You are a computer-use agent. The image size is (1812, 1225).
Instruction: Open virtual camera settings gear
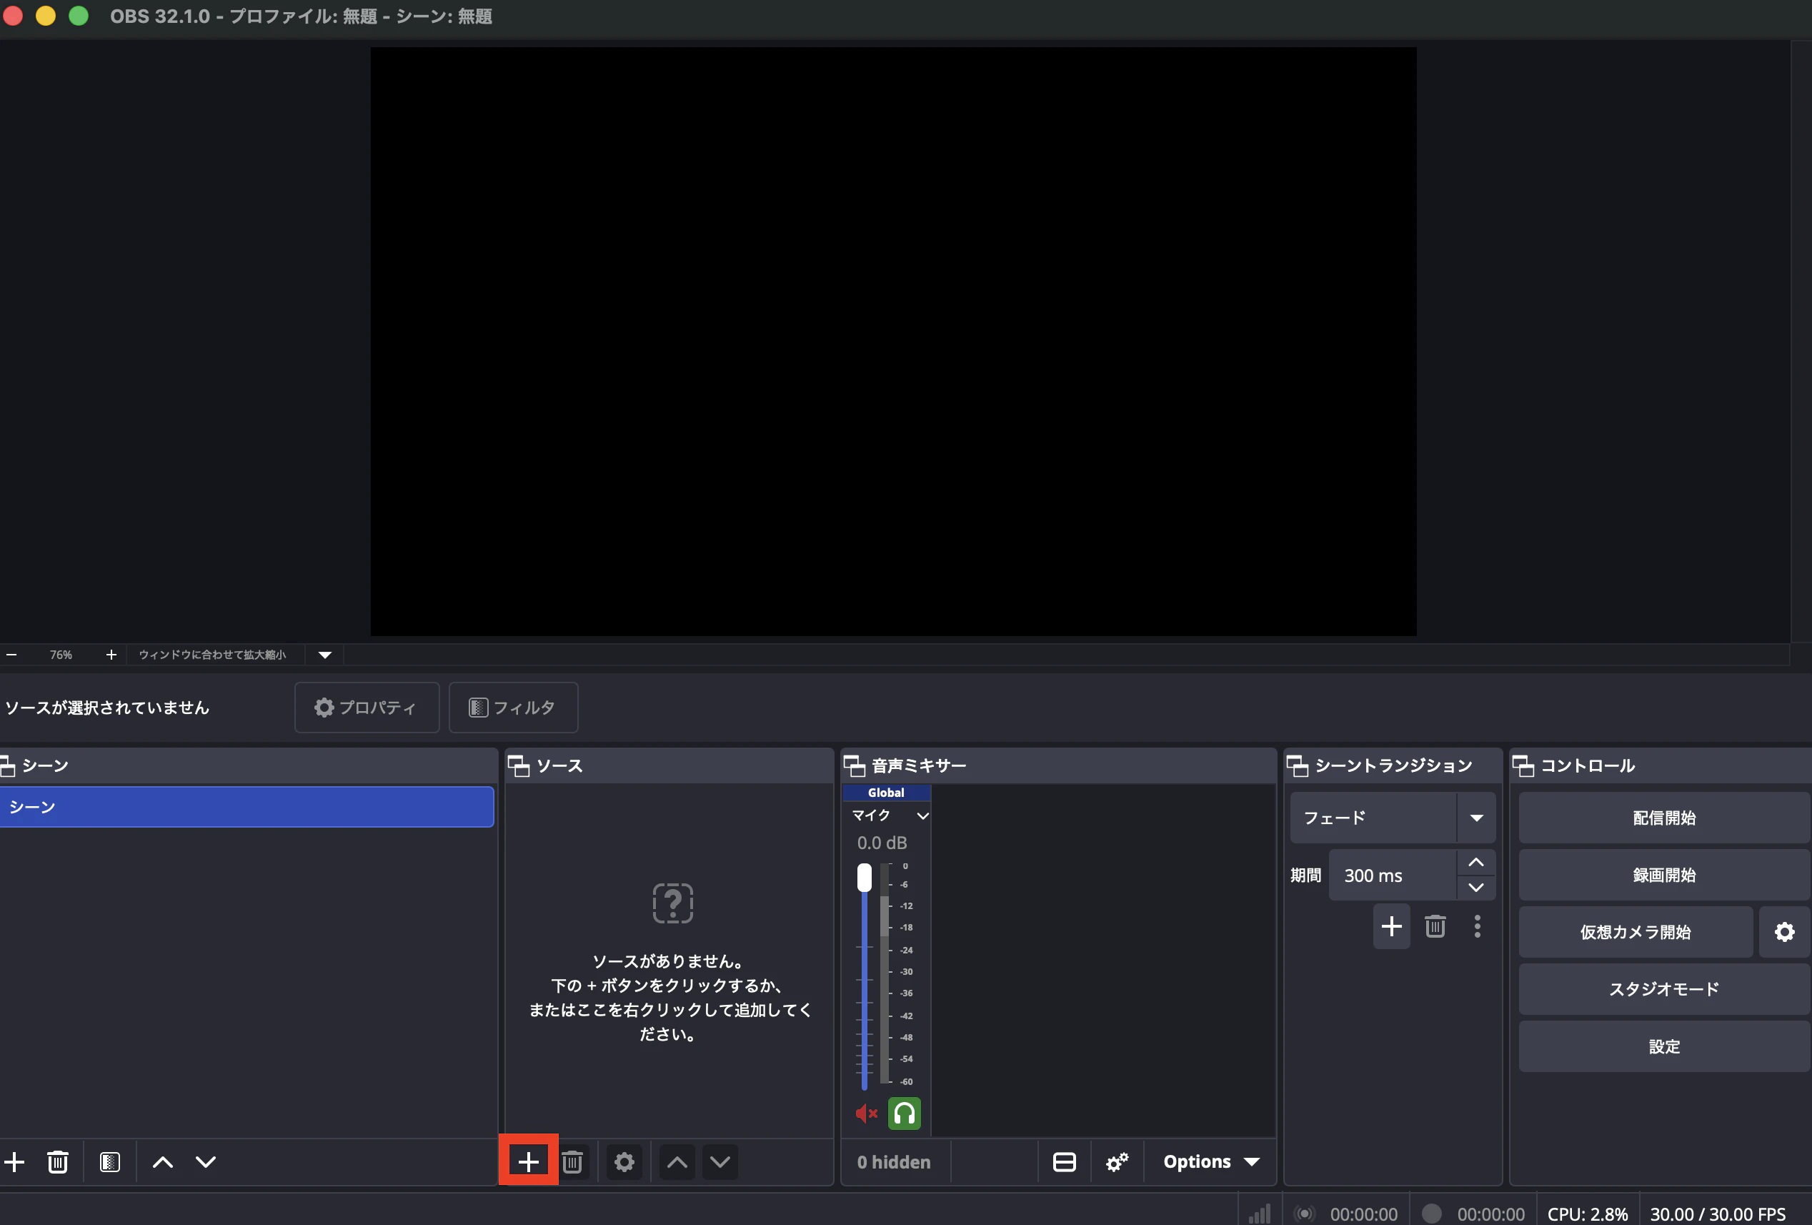tap(1784, 932)
